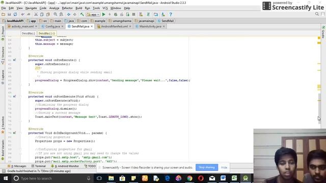The width and height of the screenshot is (326, 183).
Task: Open the VCS menu
Action: coord(105,8)
